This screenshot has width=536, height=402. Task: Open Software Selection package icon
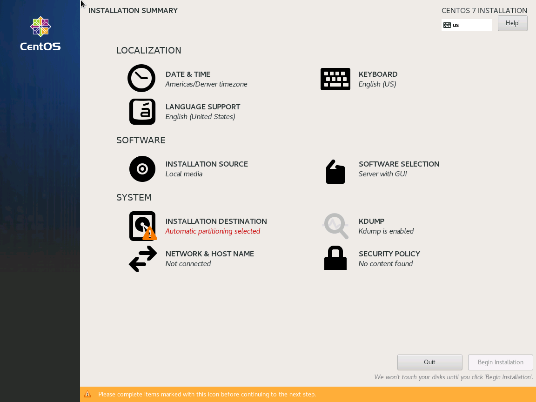tap(335, 172)
